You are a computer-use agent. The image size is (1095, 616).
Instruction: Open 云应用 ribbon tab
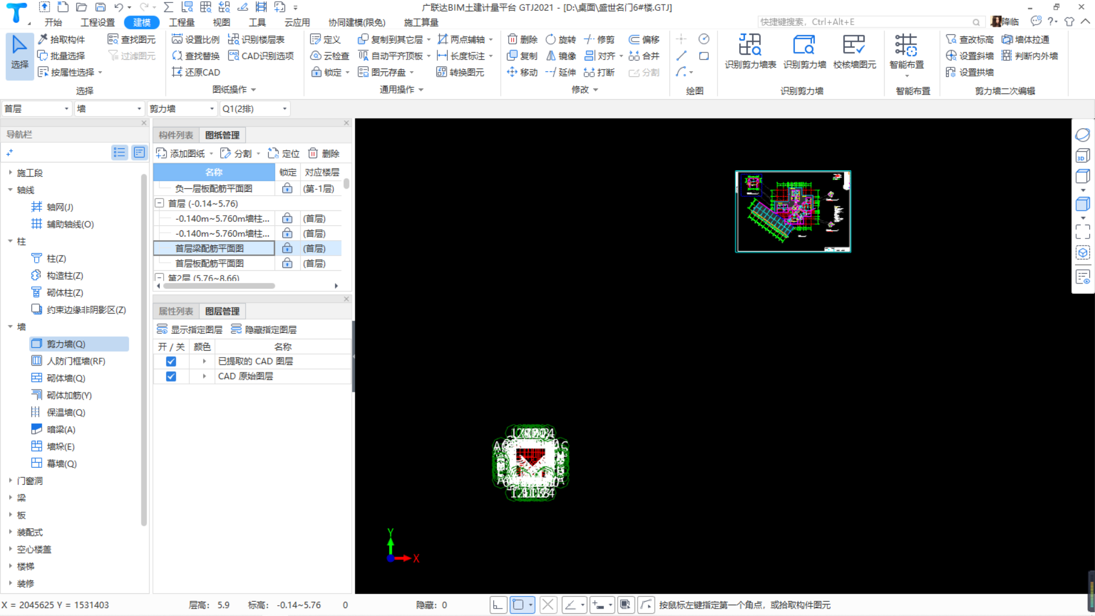(x=297, y=22)
